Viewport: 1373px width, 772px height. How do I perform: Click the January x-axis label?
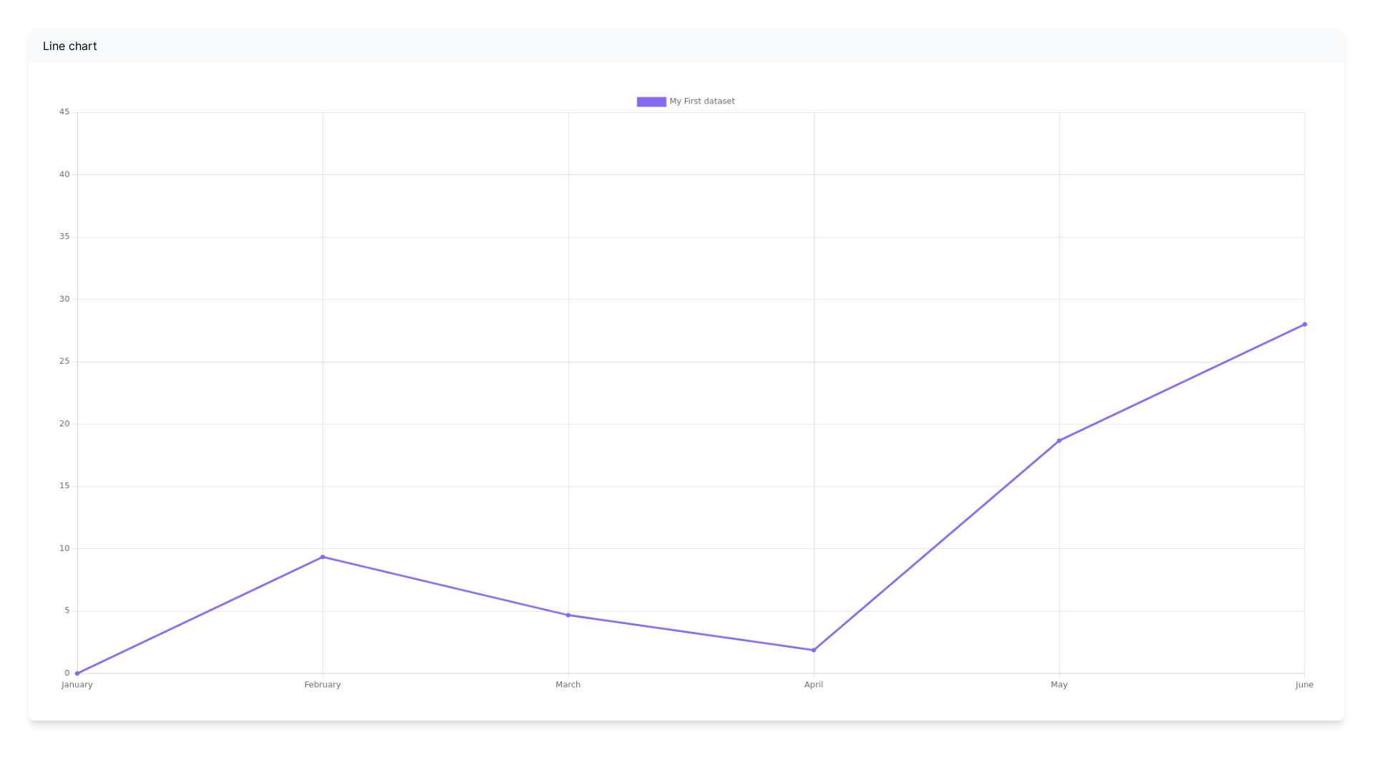coord(77,685)
